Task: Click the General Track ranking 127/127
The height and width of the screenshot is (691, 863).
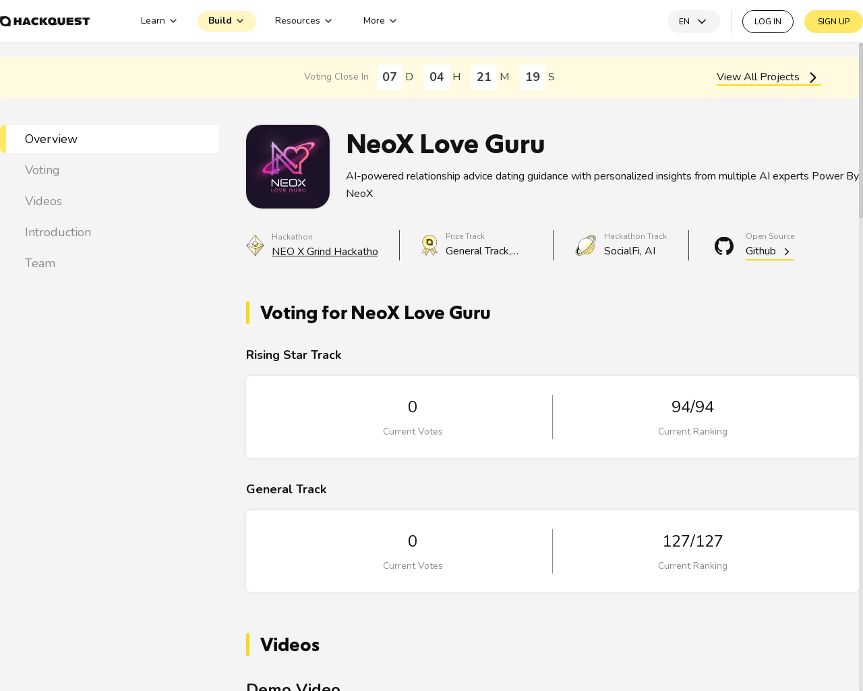Action: [692, 541]
